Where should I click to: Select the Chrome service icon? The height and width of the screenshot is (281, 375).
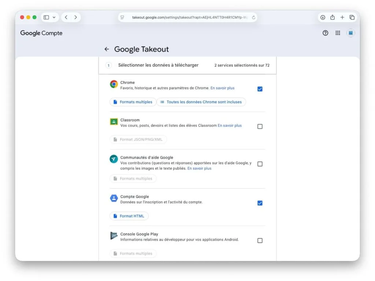[x=114, y=84]
